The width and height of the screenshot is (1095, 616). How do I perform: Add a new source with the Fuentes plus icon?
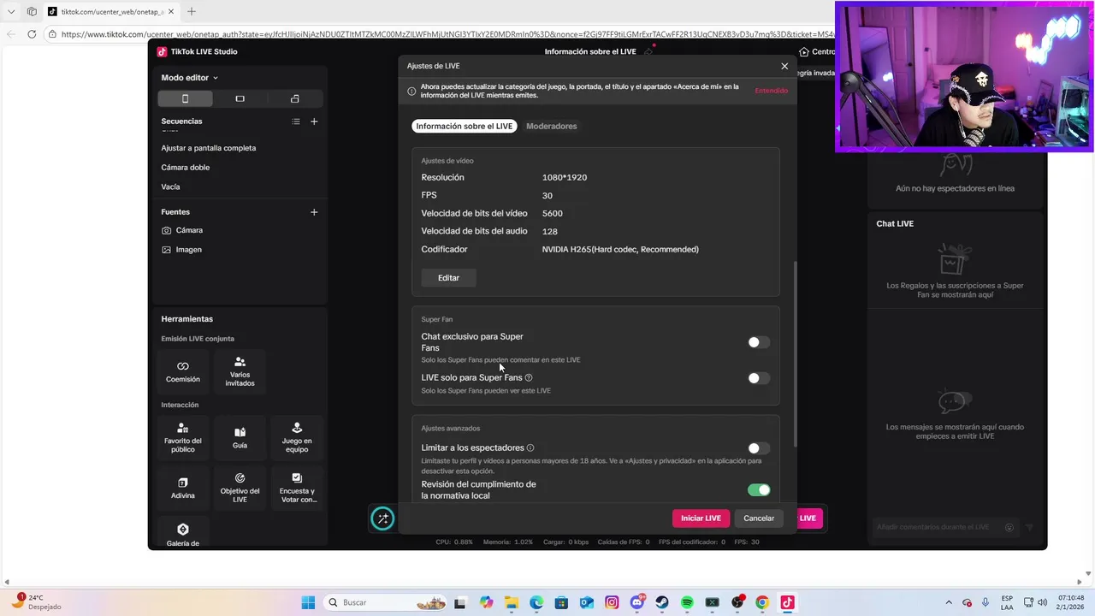314,212
